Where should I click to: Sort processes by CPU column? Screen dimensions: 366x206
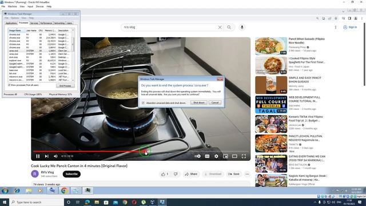(41, 30)
